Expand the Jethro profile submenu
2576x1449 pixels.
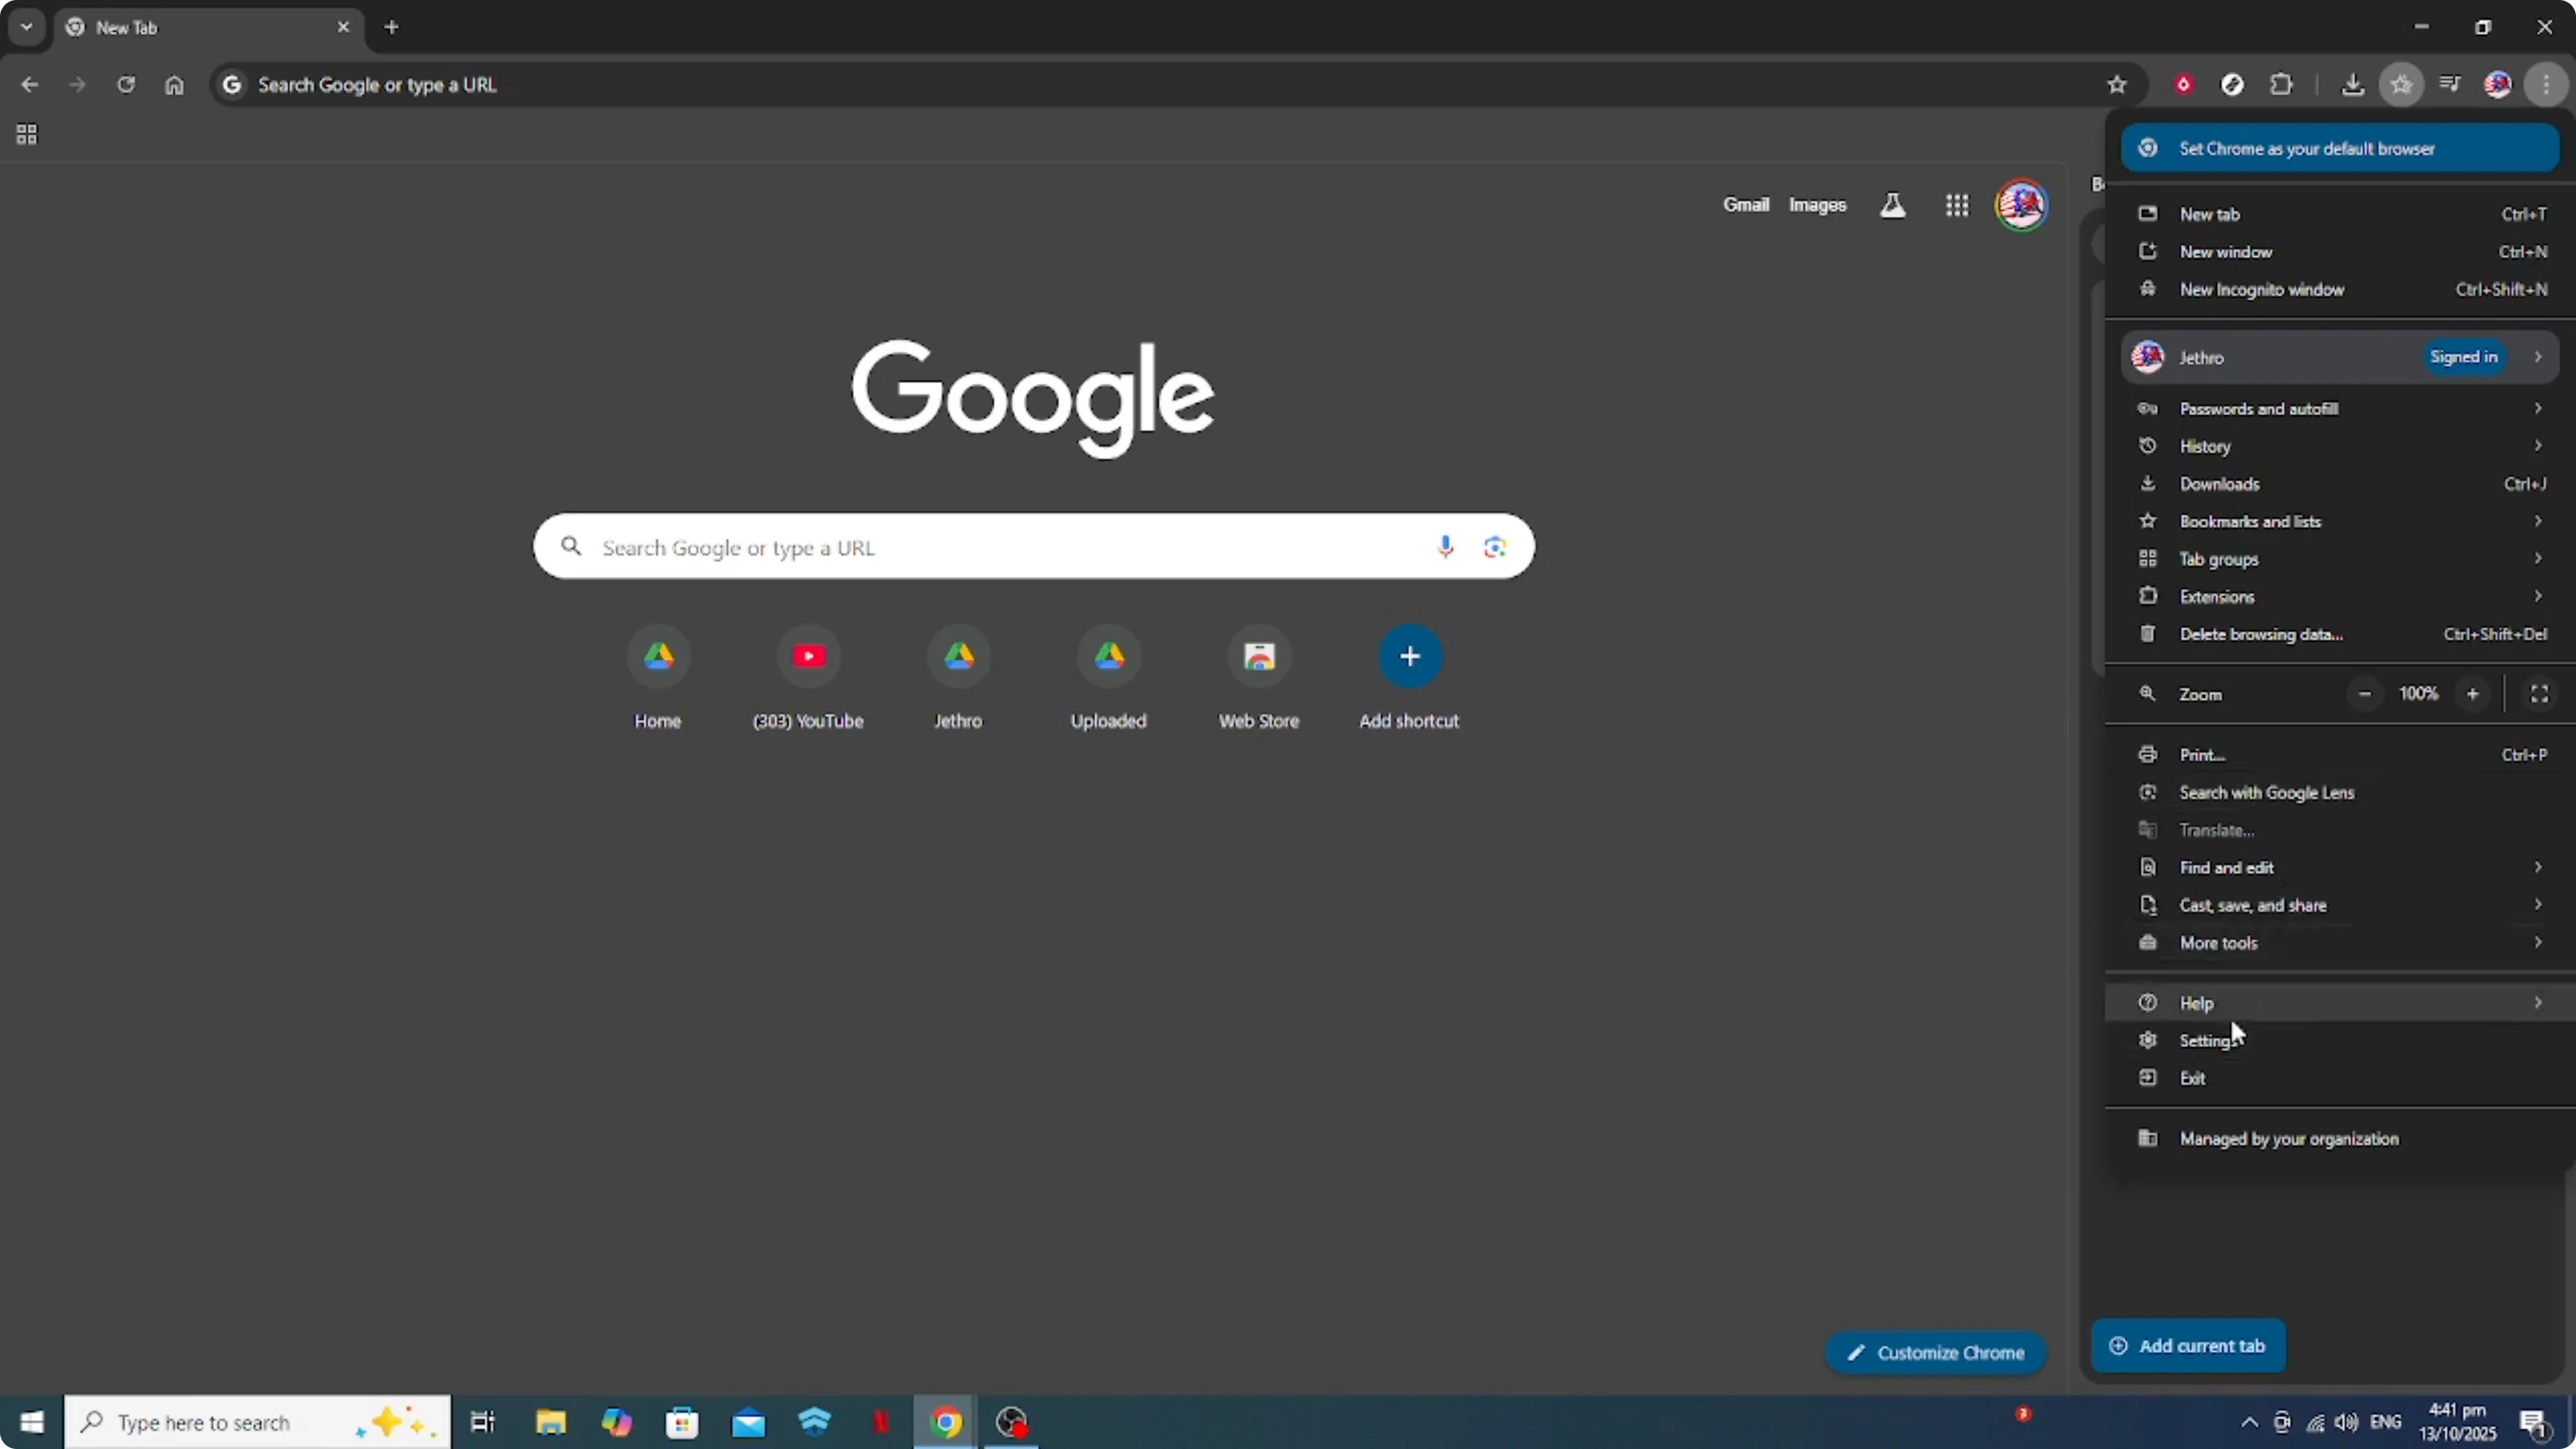tap(2339, 357)
